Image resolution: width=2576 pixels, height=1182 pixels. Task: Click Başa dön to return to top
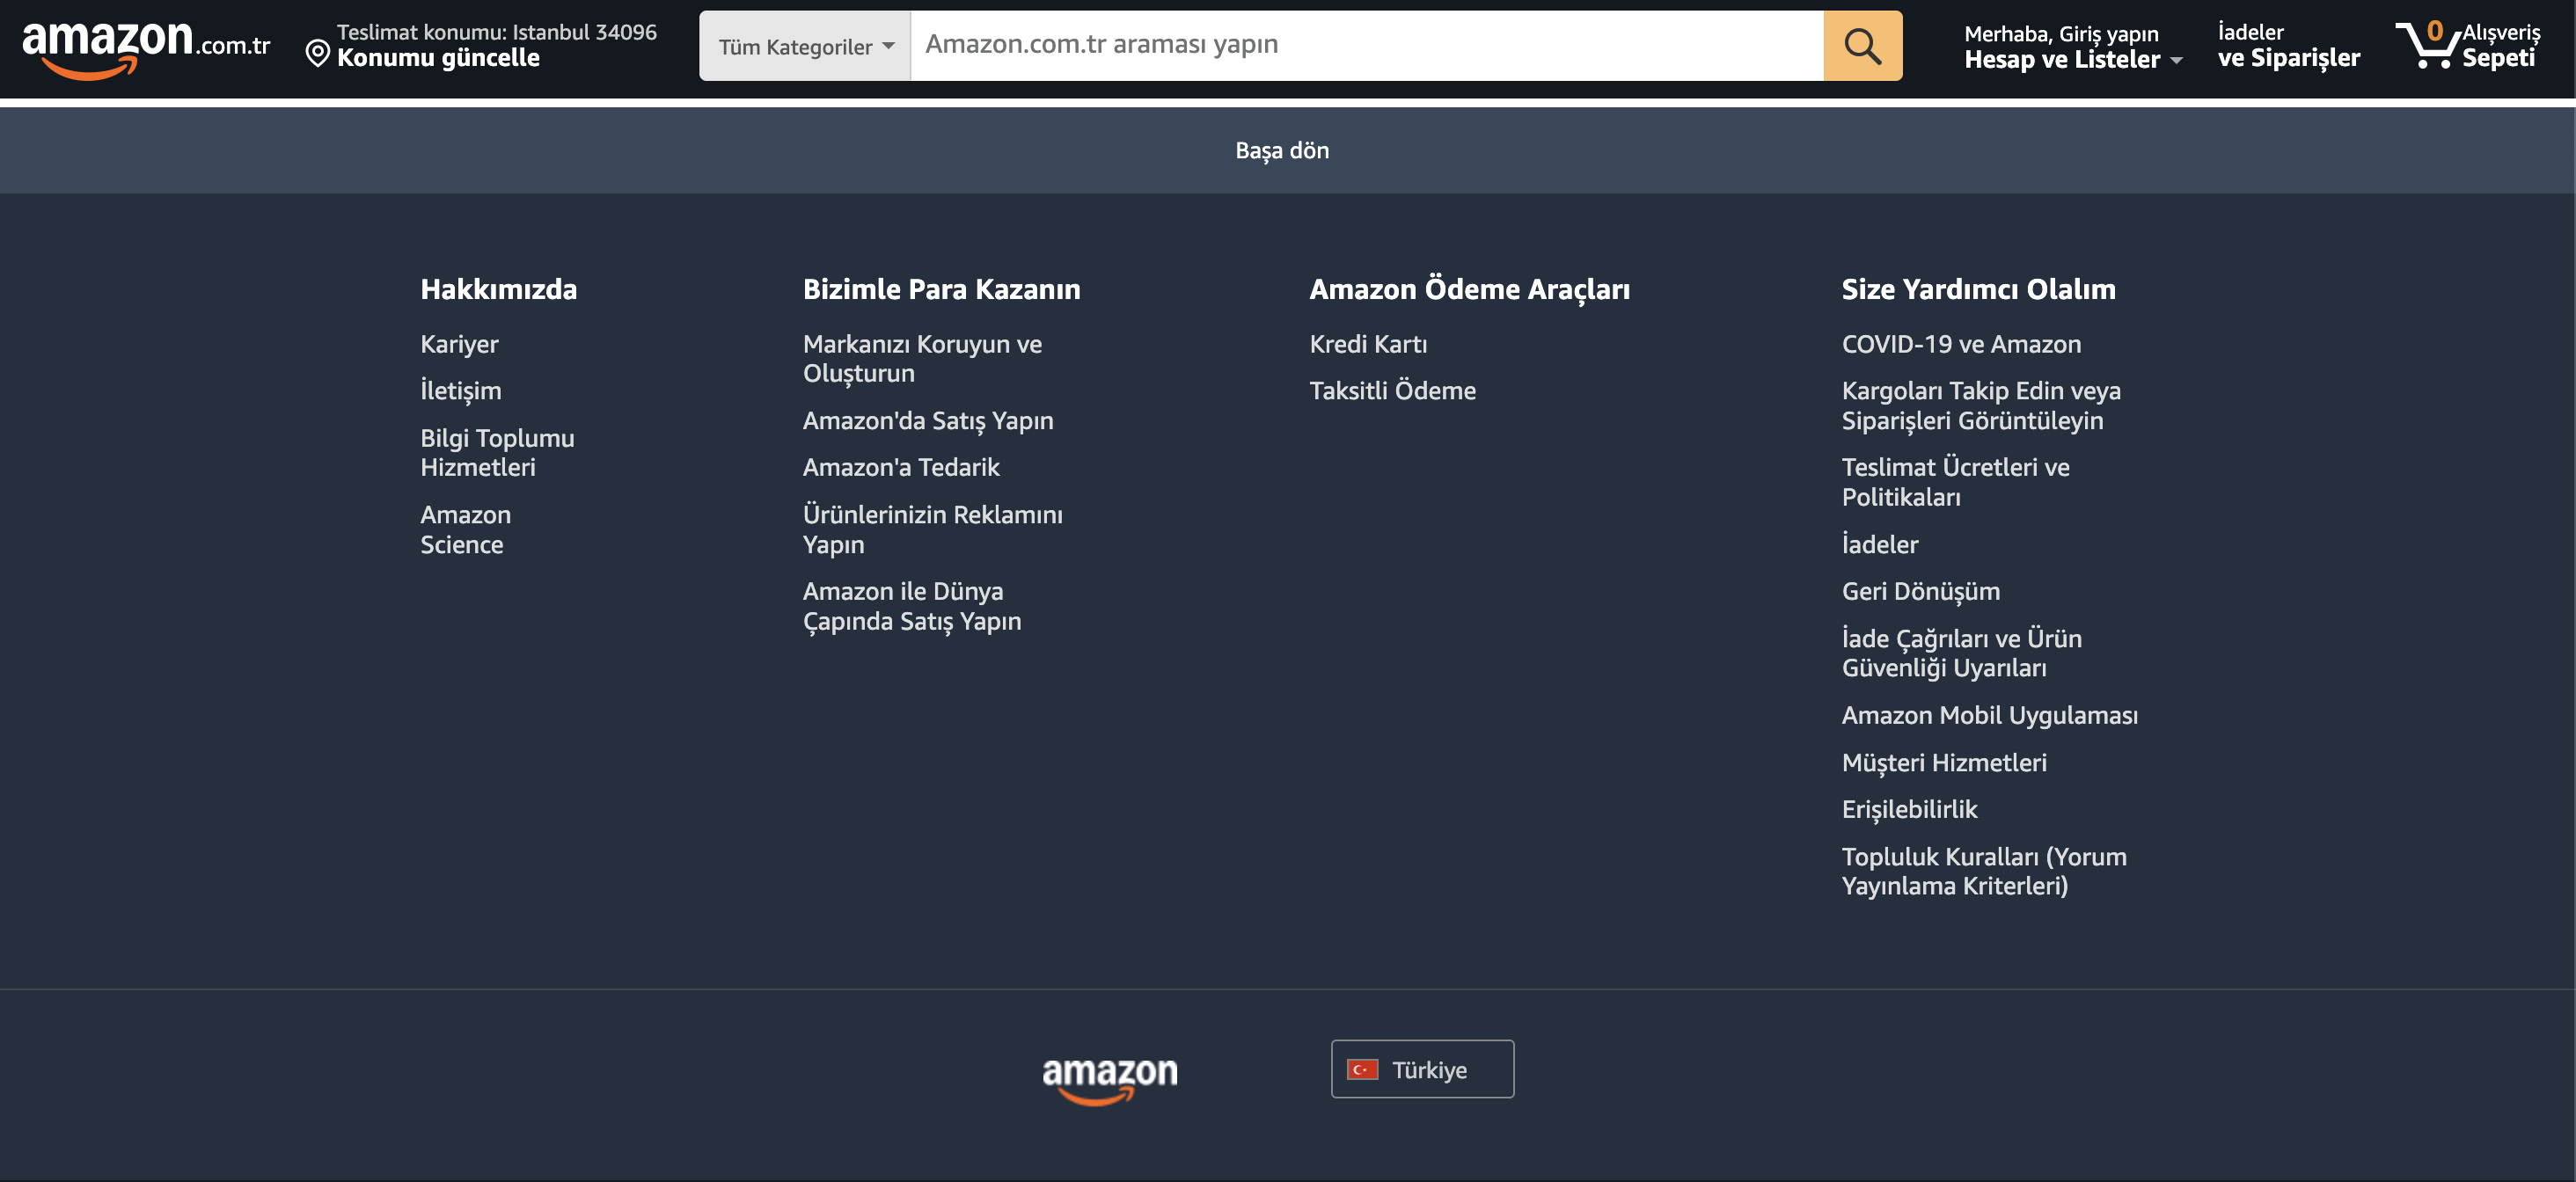(x=1282, y=150)
